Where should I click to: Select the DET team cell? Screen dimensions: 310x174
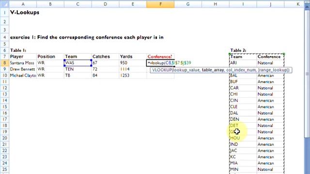tap(243, 126)
